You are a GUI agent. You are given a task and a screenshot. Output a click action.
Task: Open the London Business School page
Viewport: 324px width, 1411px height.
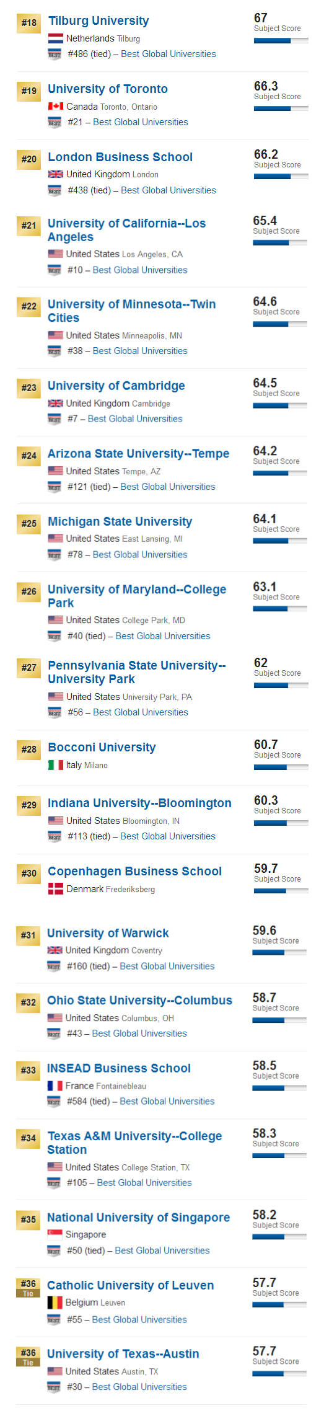(x=120, y=157)
